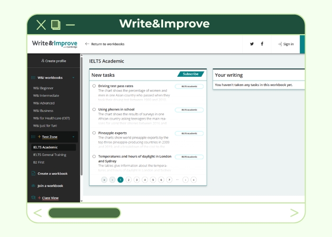Image resolution: width=332 pixels, height=237 pixels.
Task: Click the Join a workbook group icon
Action: coord(33,186)
